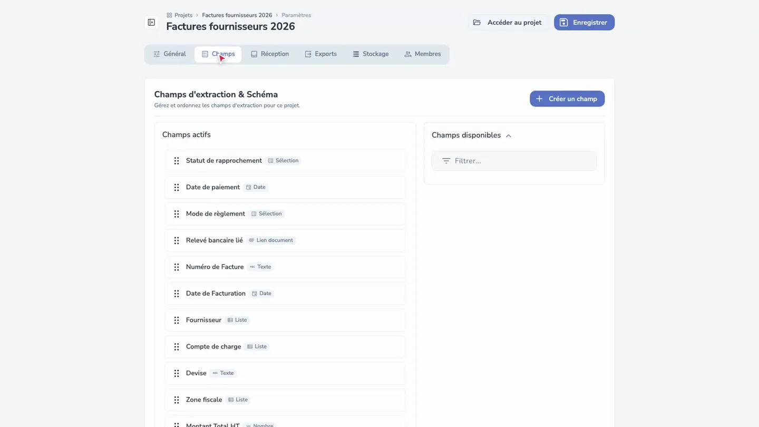This screenshot has width=759, height=427.
Task: Select the Champs tab
Action: coord(218,54)
